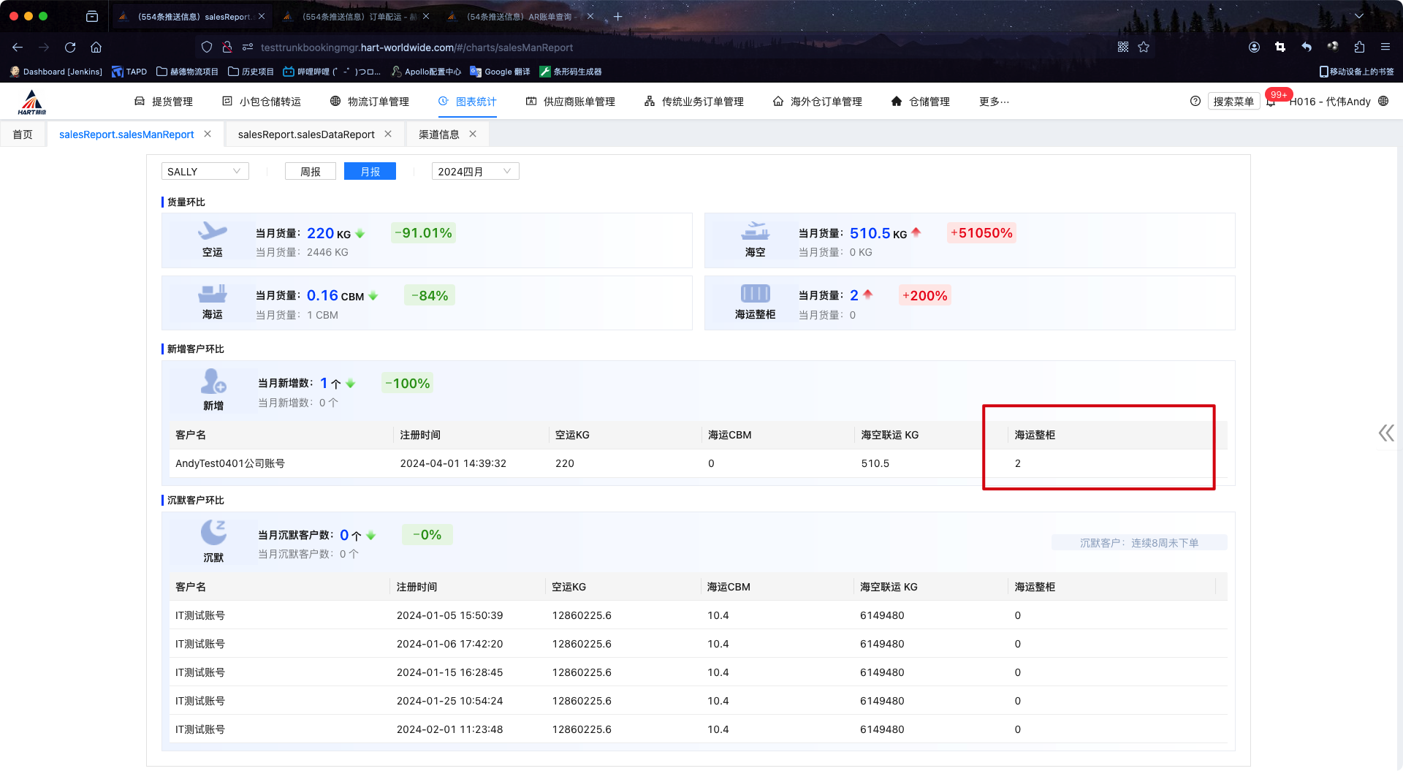Switch to the 渠道信息 tab
This screenshot has height=771, width=1403.
click(x=438, y=134)
